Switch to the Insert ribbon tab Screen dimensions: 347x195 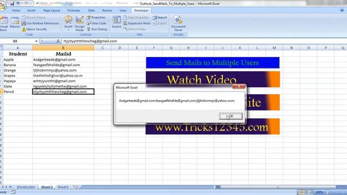[31, 10]
